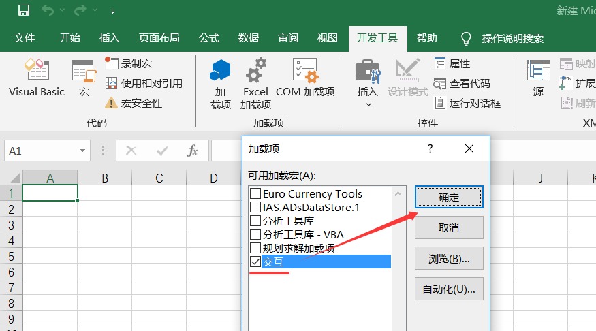Open the Redo history dropdown arrow

click(x=95, y=10)
